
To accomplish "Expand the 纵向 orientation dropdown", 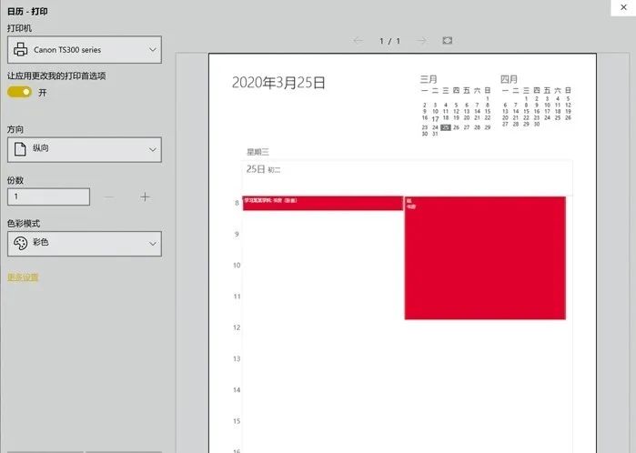I will point(84,149).
